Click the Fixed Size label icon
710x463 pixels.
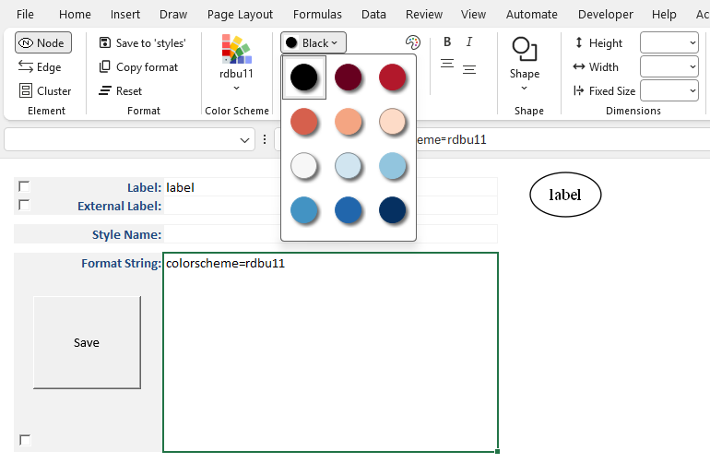tap(579, 91)
